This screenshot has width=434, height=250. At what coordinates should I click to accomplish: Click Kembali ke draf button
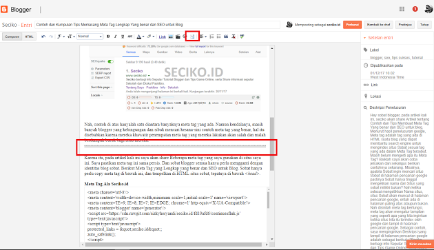point(378,25)
